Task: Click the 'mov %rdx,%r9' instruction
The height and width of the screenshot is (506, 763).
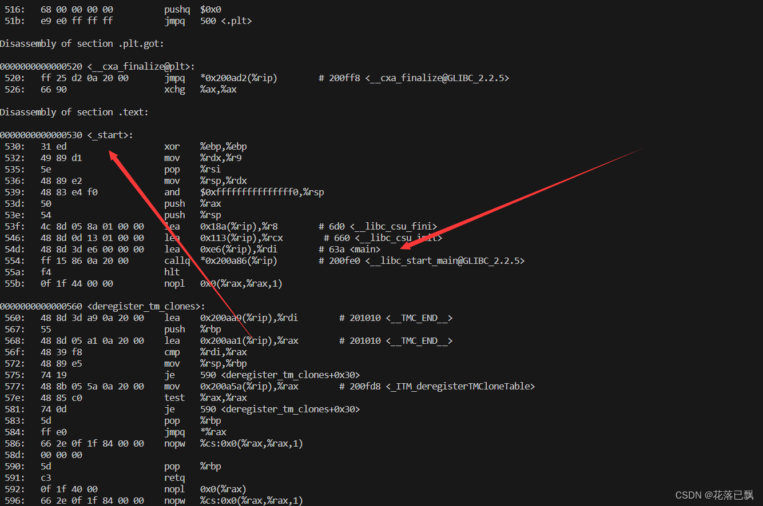Action: 203,158
